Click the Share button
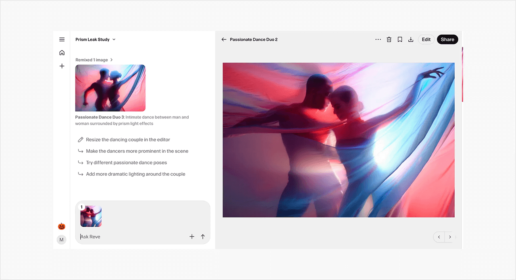516x280 pixels. point(447,39)
